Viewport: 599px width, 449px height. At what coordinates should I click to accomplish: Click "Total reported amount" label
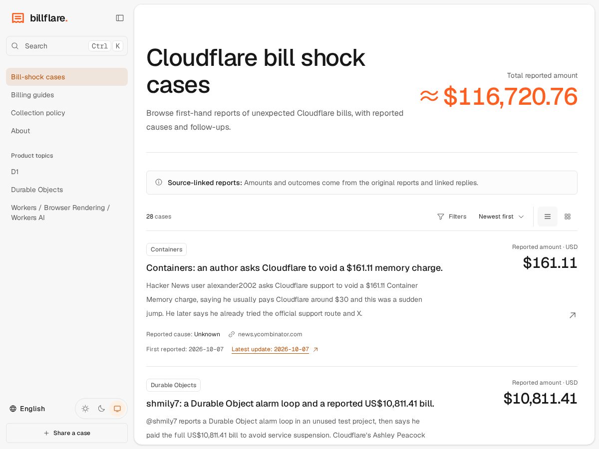pos(542,75)
